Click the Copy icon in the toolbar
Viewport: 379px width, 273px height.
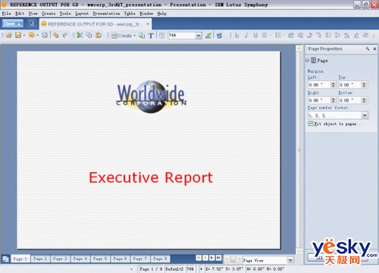coord(89,36)
